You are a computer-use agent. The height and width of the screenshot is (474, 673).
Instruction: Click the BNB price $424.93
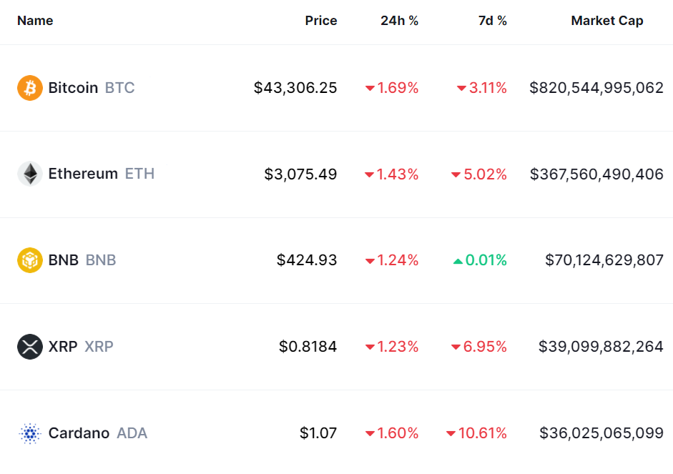point(307,260)
